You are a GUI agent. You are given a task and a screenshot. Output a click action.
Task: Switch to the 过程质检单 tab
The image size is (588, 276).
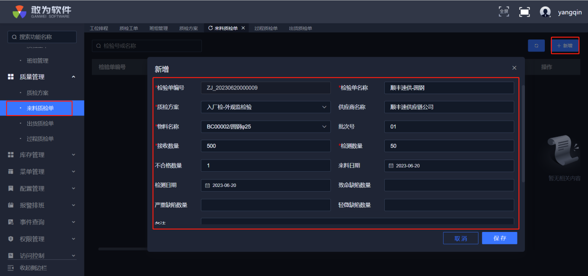point(266,28)
